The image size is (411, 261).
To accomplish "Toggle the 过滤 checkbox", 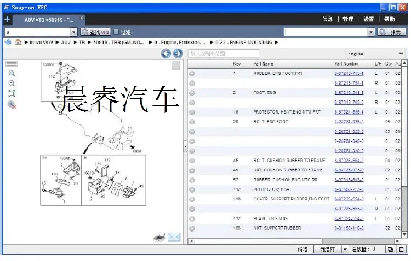I will (x=116, y=32).
